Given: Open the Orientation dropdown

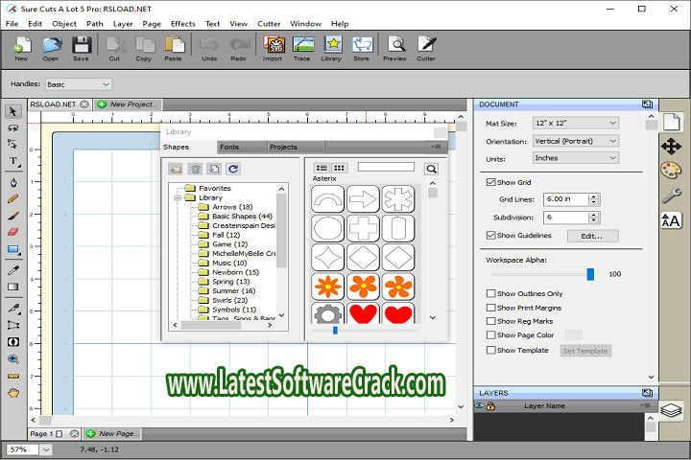Looking at the screenshot, I should click(576, 141).
